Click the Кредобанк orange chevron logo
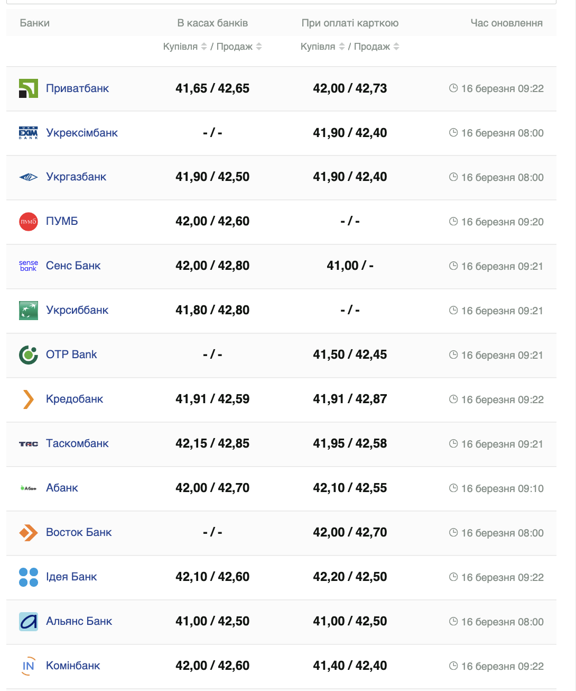Viewport: 576px width, 691px height. click(28, 399)
